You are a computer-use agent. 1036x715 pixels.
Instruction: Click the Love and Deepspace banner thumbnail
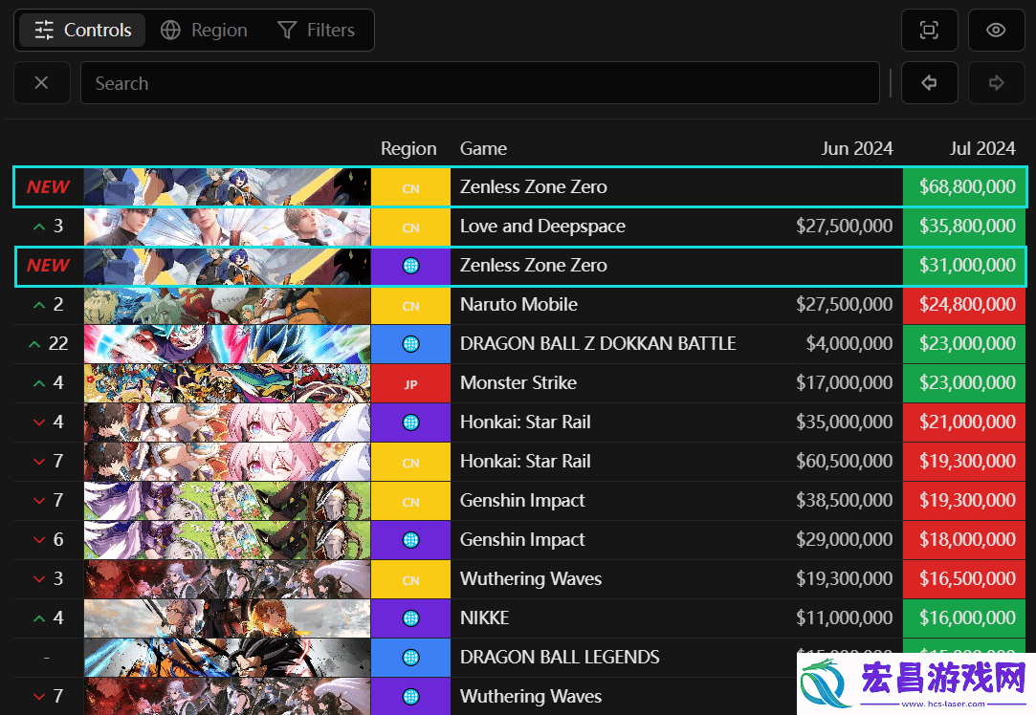(x=228, y=227)
